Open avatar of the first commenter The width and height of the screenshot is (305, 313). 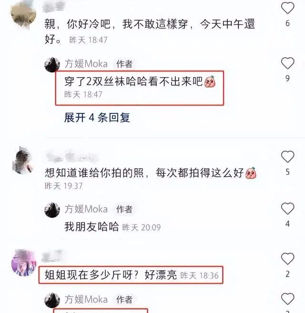23,14
